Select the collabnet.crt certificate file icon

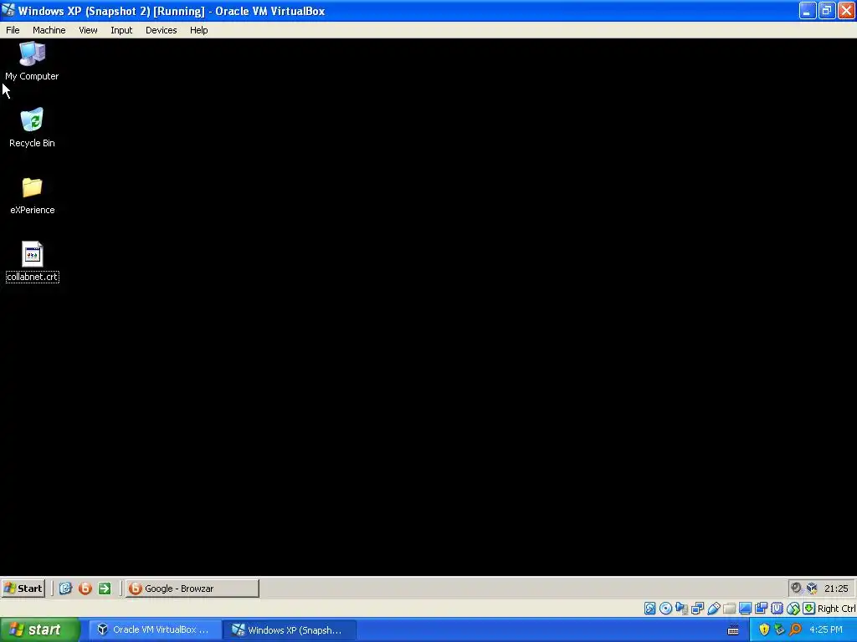tap(33, 262)
